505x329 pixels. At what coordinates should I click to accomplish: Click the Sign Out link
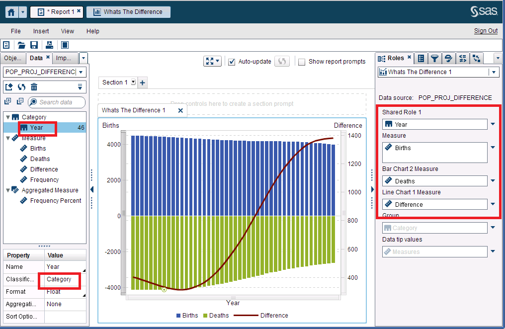486,31
